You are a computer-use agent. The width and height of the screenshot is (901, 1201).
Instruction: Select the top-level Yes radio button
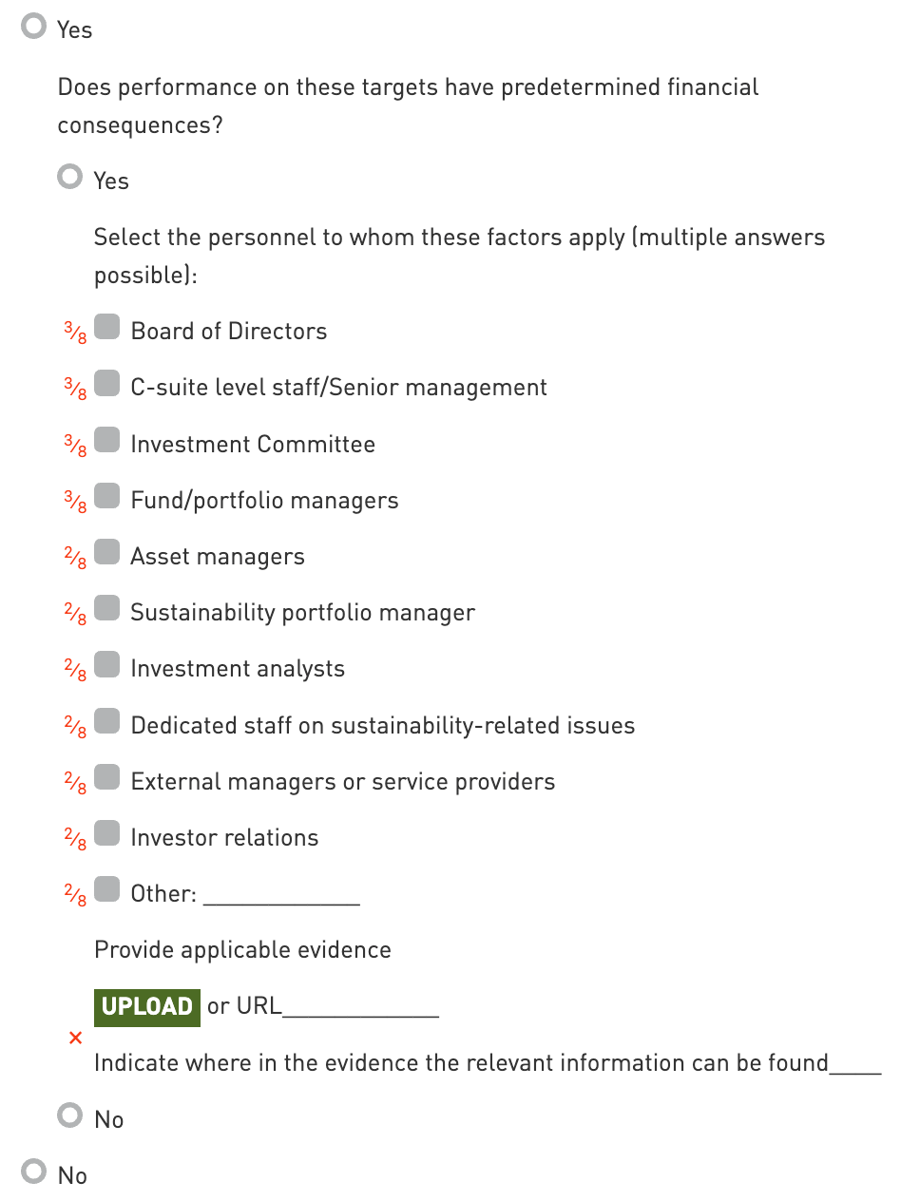coord(34,28)
